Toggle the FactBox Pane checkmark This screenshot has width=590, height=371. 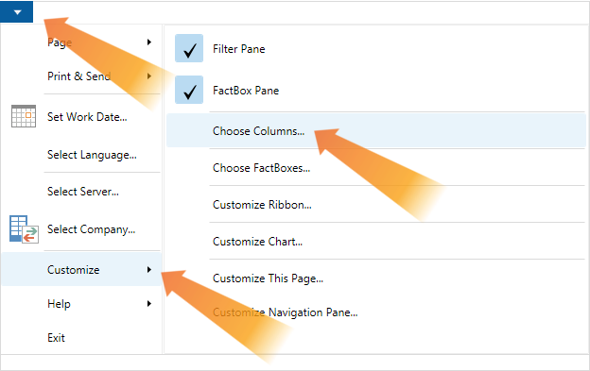coord(189,90)
